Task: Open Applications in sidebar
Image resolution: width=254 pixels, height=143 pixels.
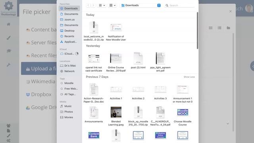Action: point(69,42)
